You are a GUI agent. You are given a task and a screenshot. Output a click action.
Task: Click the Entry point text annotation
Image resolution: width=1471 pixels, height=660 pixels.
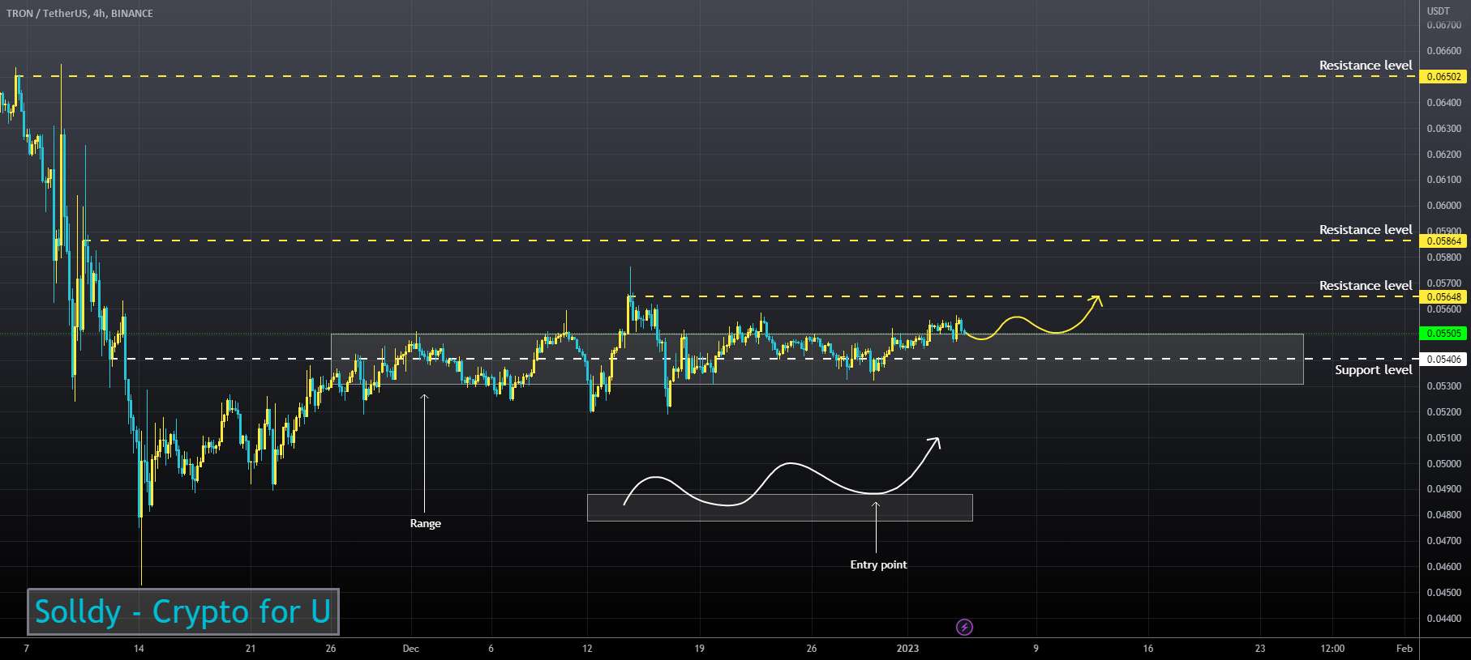878,565
